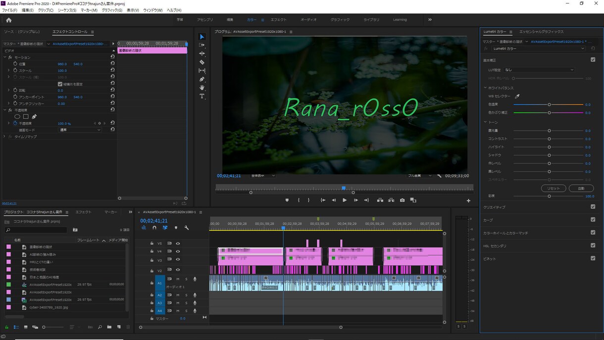The height and width of the screenshot is (340, 604).
Task: Select the Razor tool in the toolbar
Action: 202,62
